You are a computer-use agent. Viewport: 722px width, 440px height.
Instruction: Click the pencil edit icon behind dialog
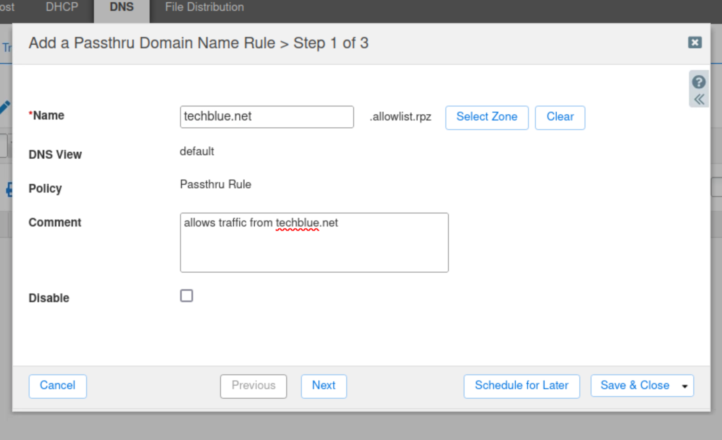(4, 107)
